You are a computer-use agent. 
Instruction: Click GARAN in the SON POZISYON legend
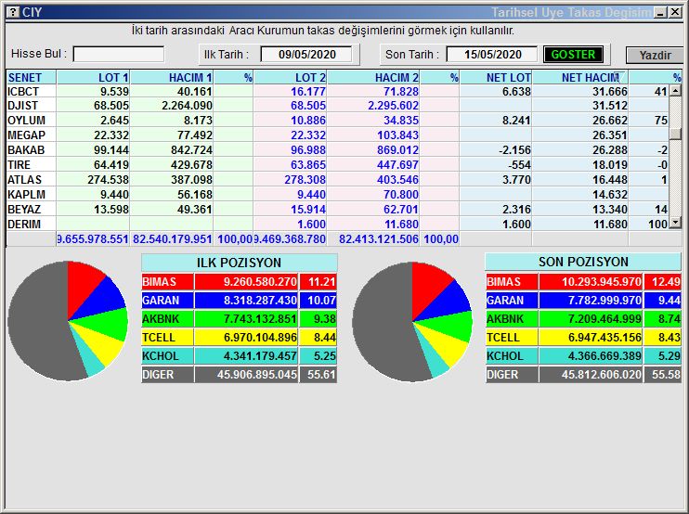click(512, 301)
